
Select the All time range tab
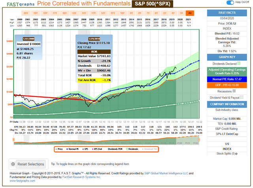click(190, 13)
